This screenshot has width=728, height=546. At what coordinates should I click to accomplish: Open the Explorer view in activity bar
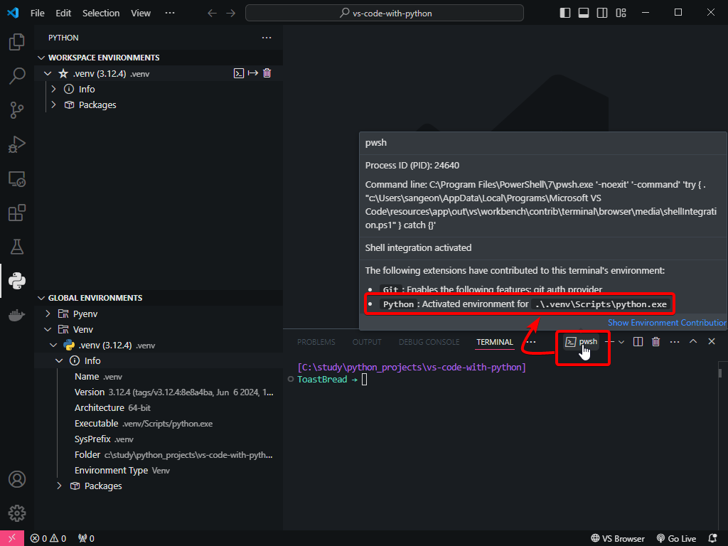[x=17, y=42]
